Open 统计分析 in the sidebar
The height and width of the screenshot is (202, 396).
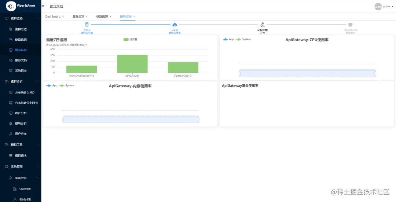(x=21, y=113)
